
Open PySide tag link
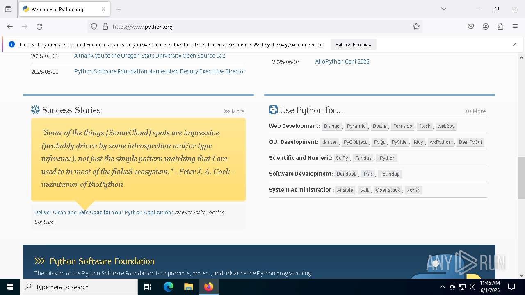[x=399, y=142]
